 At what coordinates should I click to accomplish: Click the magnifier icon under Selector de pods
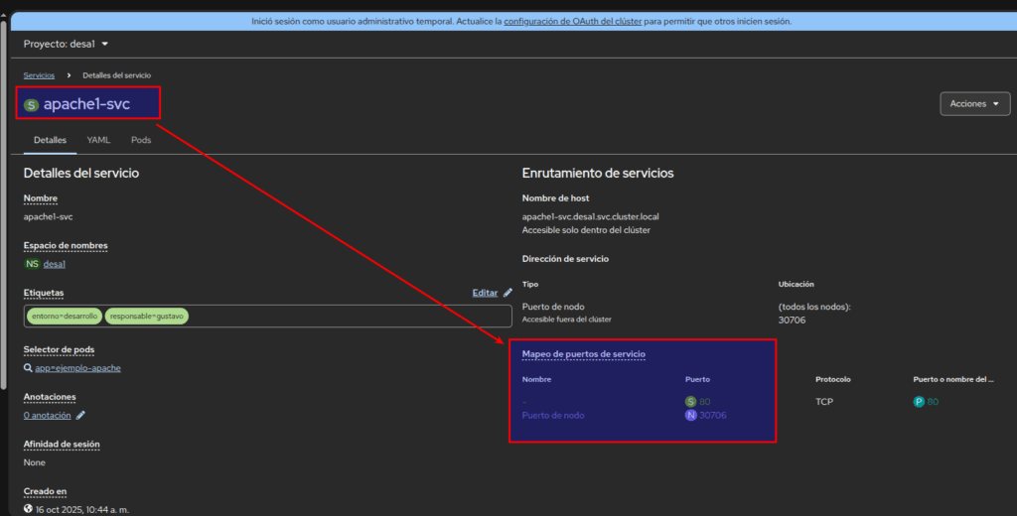click(x=28, y=368)
